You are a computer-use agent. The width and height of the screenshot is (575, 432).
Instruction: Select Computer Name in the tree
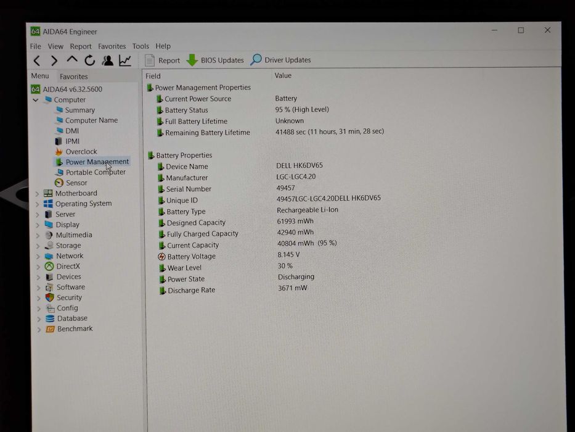(91, 120)
